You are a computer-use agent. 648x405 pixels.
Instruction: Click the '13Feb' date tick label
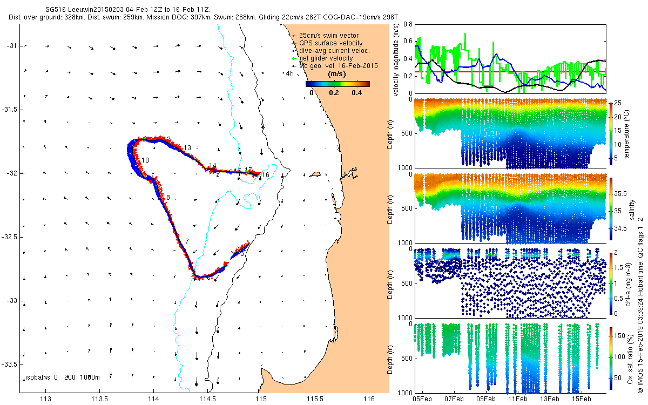549,399
